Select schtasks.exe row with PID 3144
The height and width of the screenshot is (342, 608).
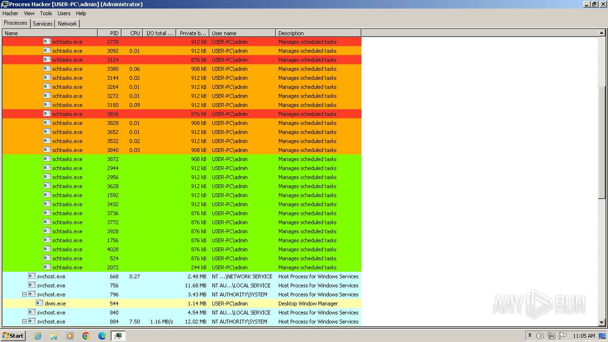[x=182, y=78]
